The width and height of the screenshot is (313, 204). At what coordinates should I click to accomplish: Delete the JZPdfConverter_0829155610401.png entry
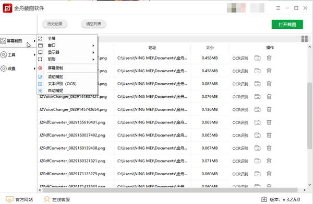point(269,122)
